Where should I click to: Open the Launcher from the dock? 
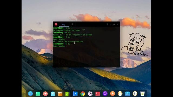pyautogui.click(x=30, y=94)
